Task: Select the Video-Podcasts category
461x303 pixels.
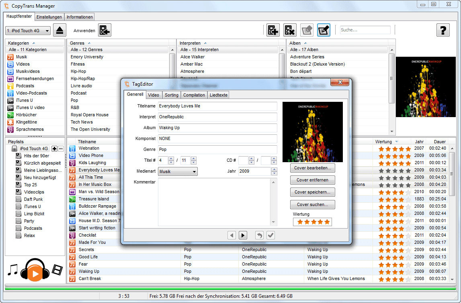Action: (35, 93)
